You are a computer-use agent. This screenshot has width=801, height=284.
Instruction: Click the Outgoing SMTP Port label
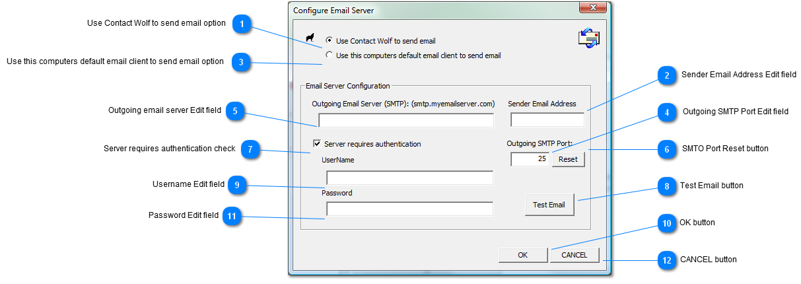point(540,143)
